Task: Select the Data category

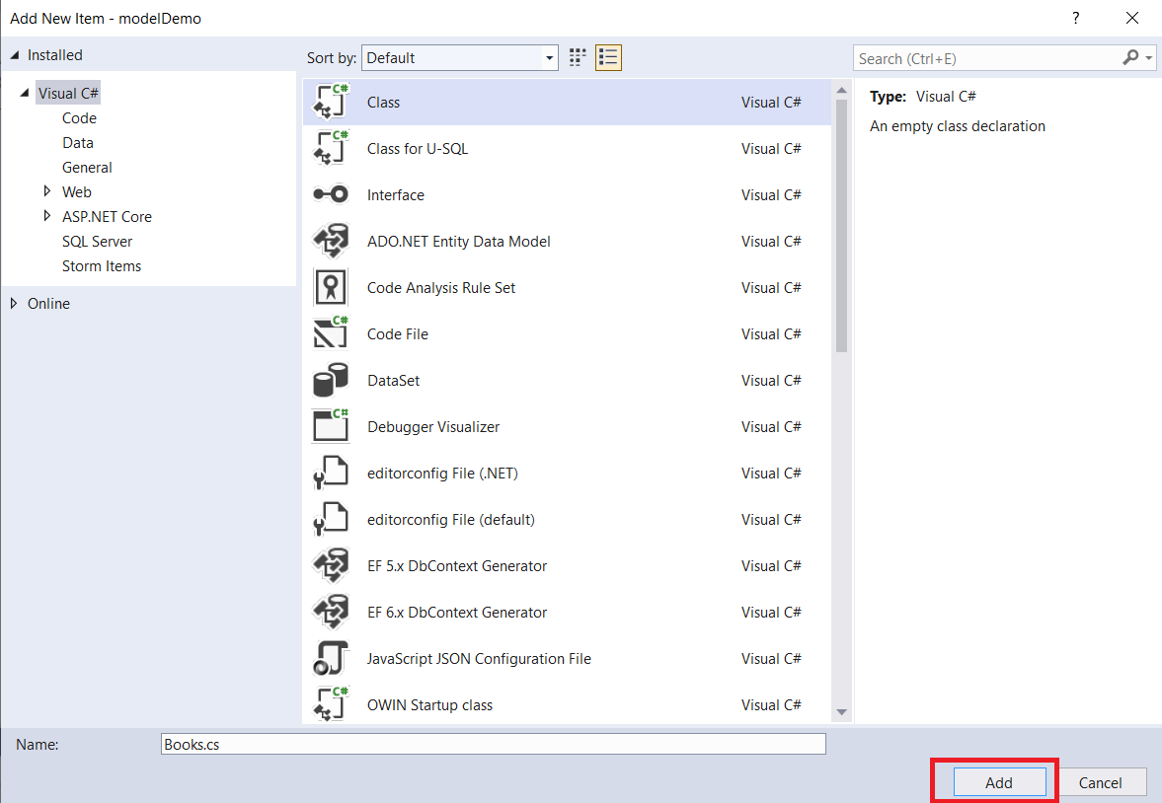Action: [x=78, y=143]
